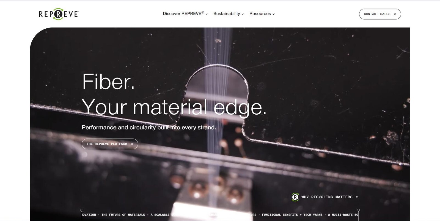440x221 pixels.
Task: Expand the Resources dropdown chevron
Action: tap(274, 14)
